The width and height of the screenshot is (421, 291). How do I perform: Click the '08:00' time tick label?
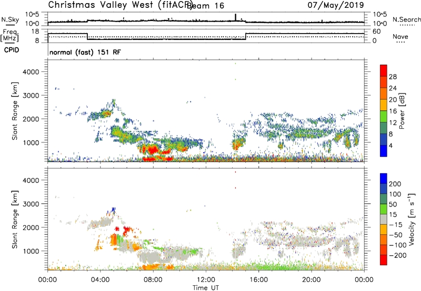[153, 280]
